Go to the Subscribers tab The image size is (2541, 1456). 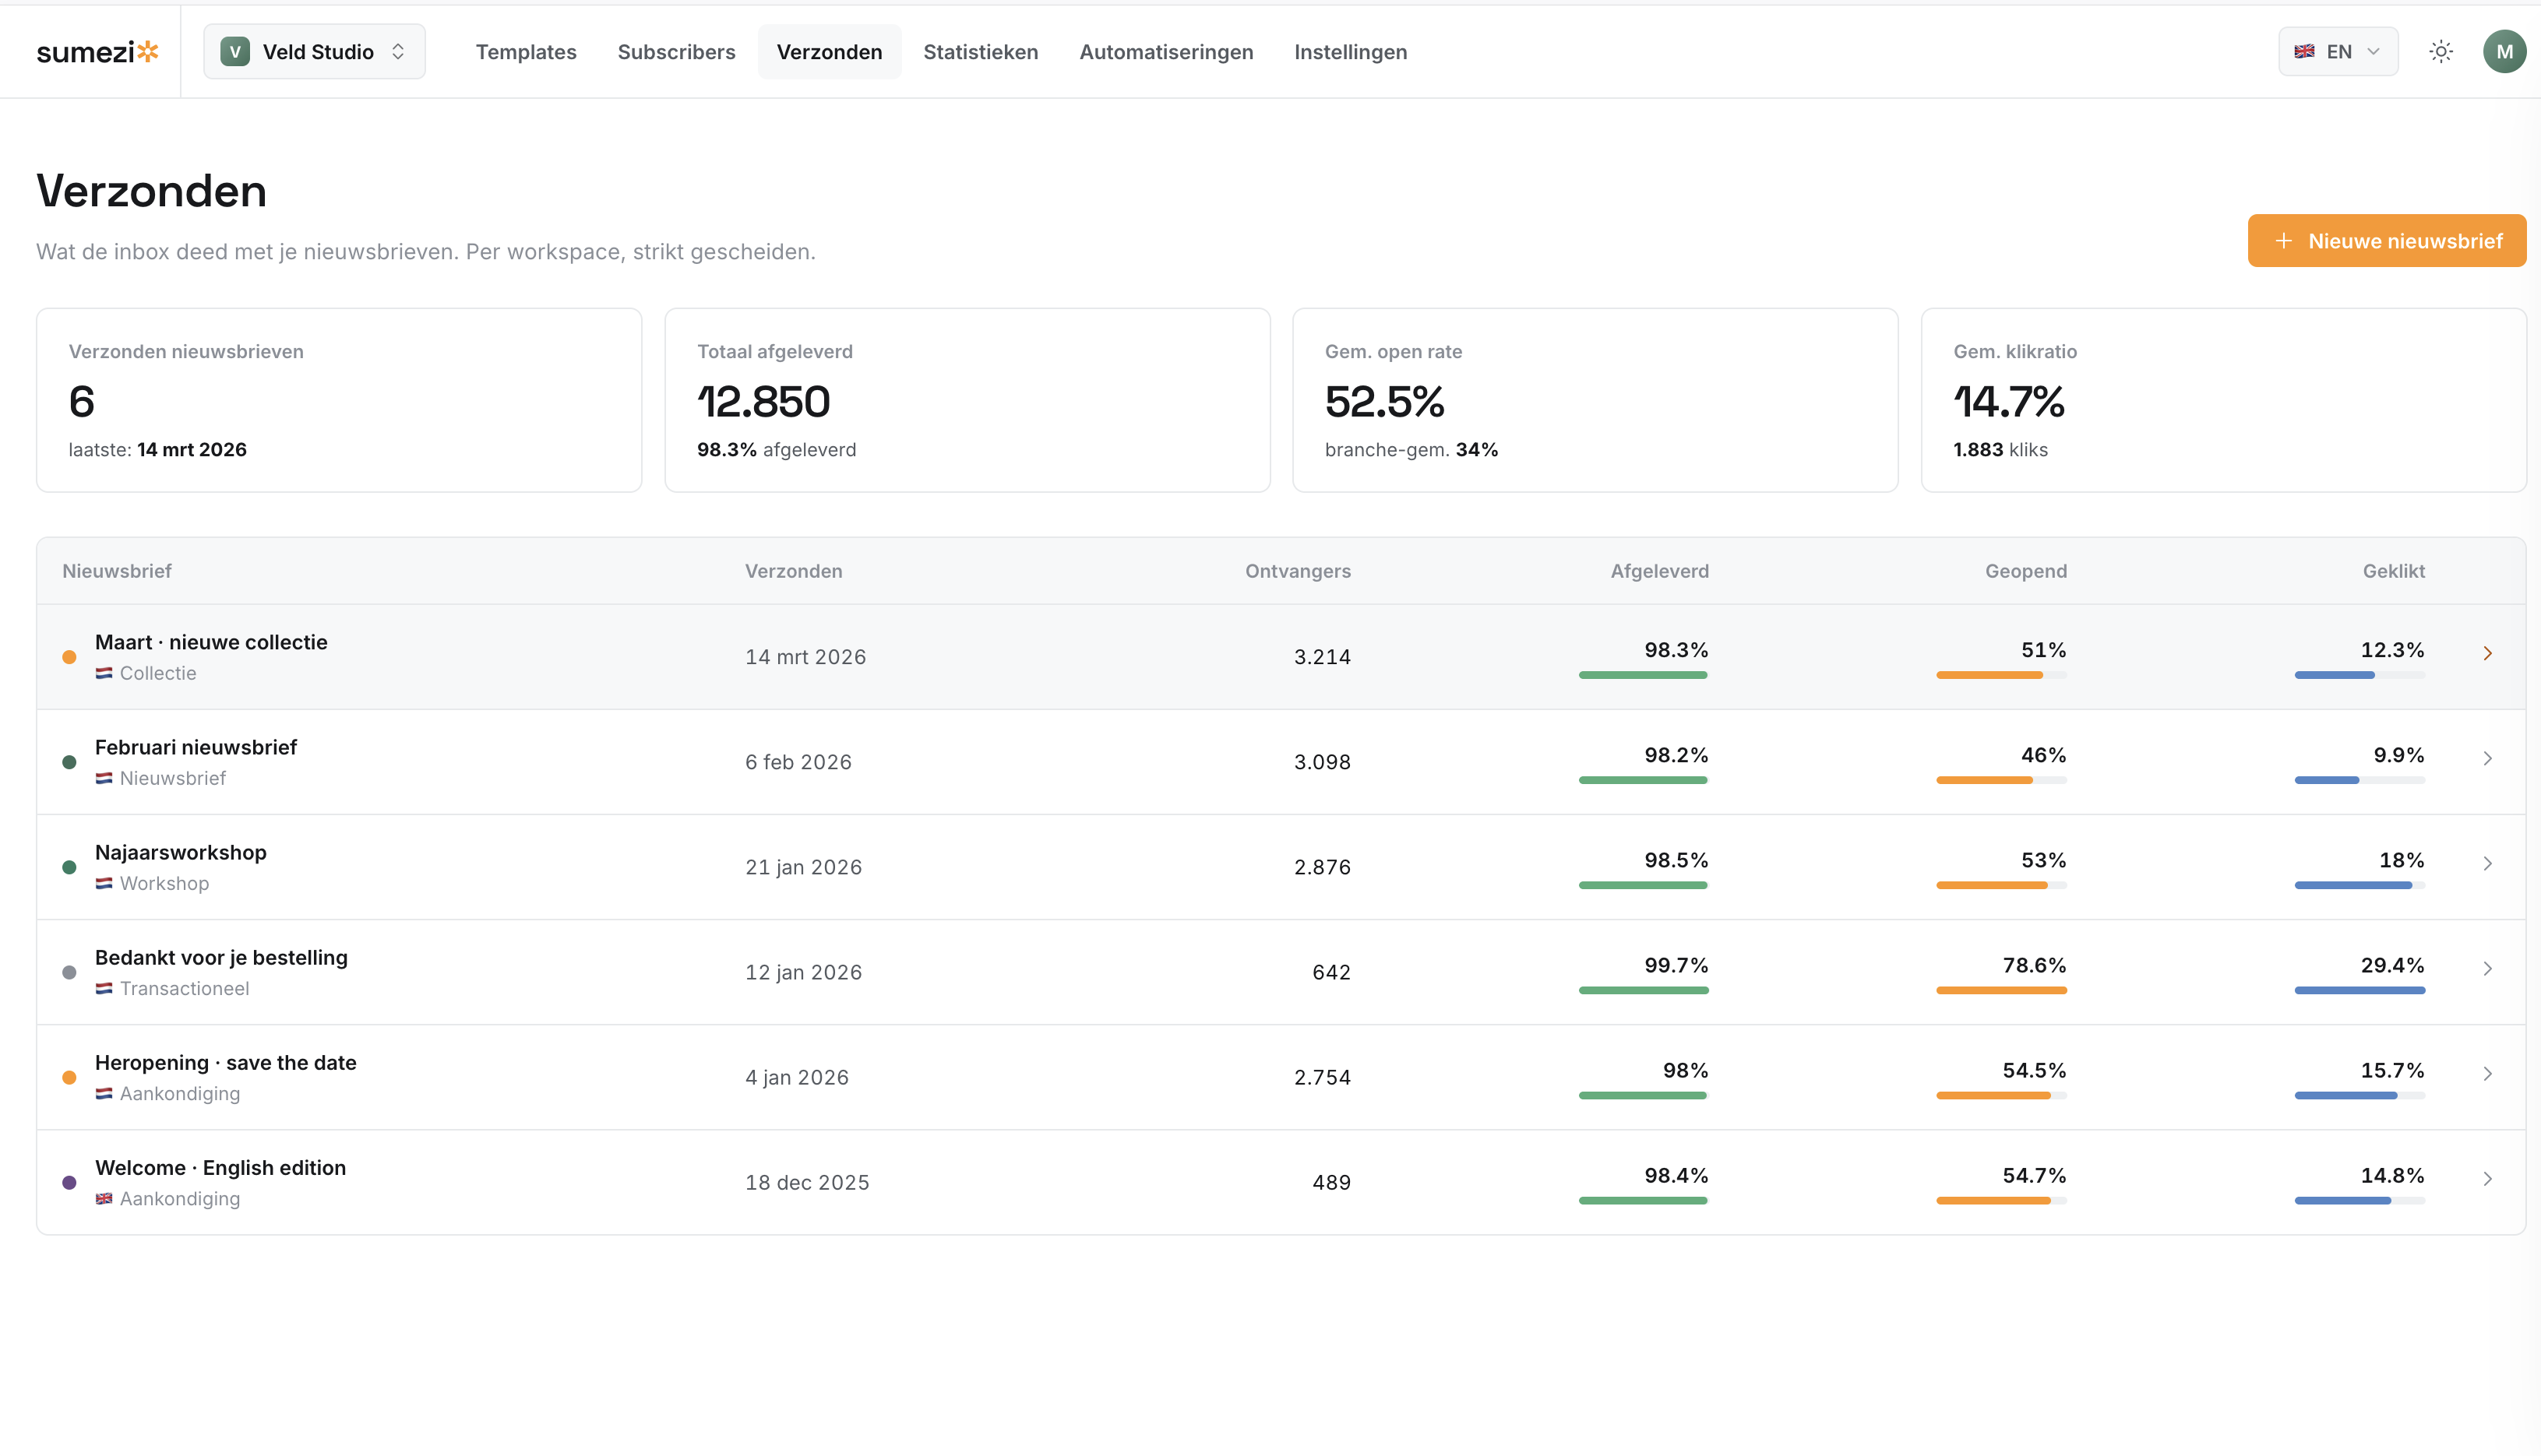(676, 52)
